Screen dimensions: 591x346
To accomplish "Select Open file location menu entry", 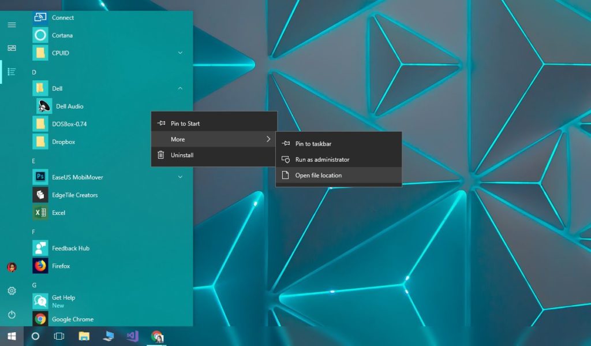I will point(319,176).
